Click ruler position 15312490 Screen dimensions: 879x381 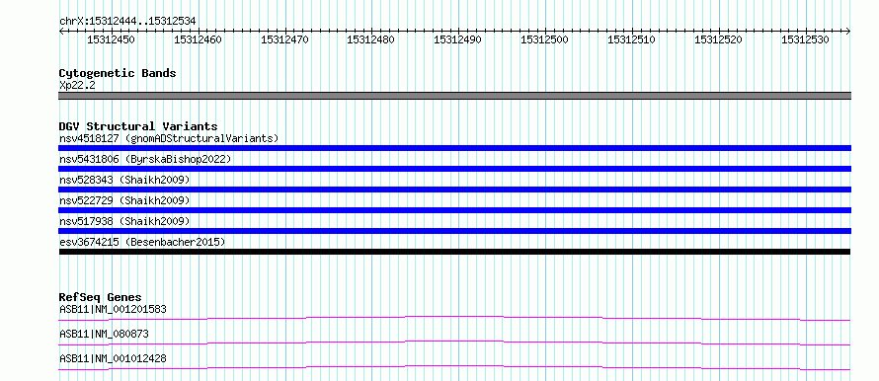pyautogui.click(x=458, y=39)
